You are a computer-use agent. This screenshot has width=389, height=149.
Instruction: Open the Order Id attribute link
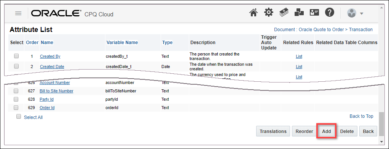click(47, 108)
